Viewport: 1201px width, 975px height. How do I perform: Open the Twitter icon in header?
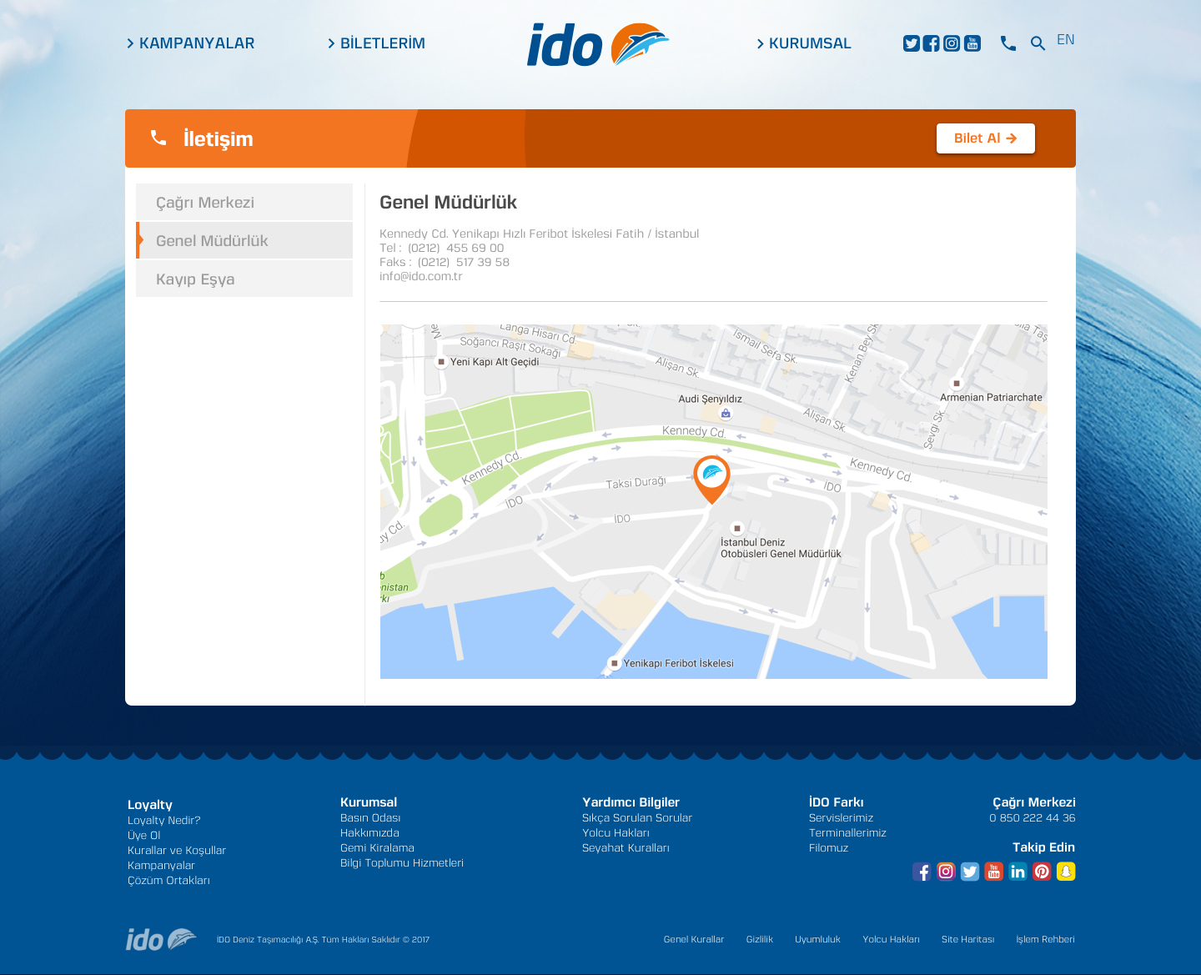pos(912,43)
